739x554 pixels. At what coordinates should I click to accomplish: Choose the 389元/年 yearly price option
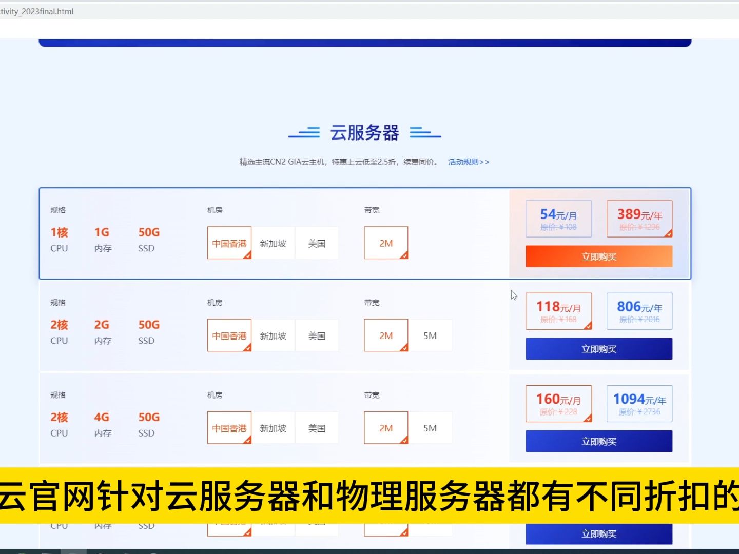[639, 219]
